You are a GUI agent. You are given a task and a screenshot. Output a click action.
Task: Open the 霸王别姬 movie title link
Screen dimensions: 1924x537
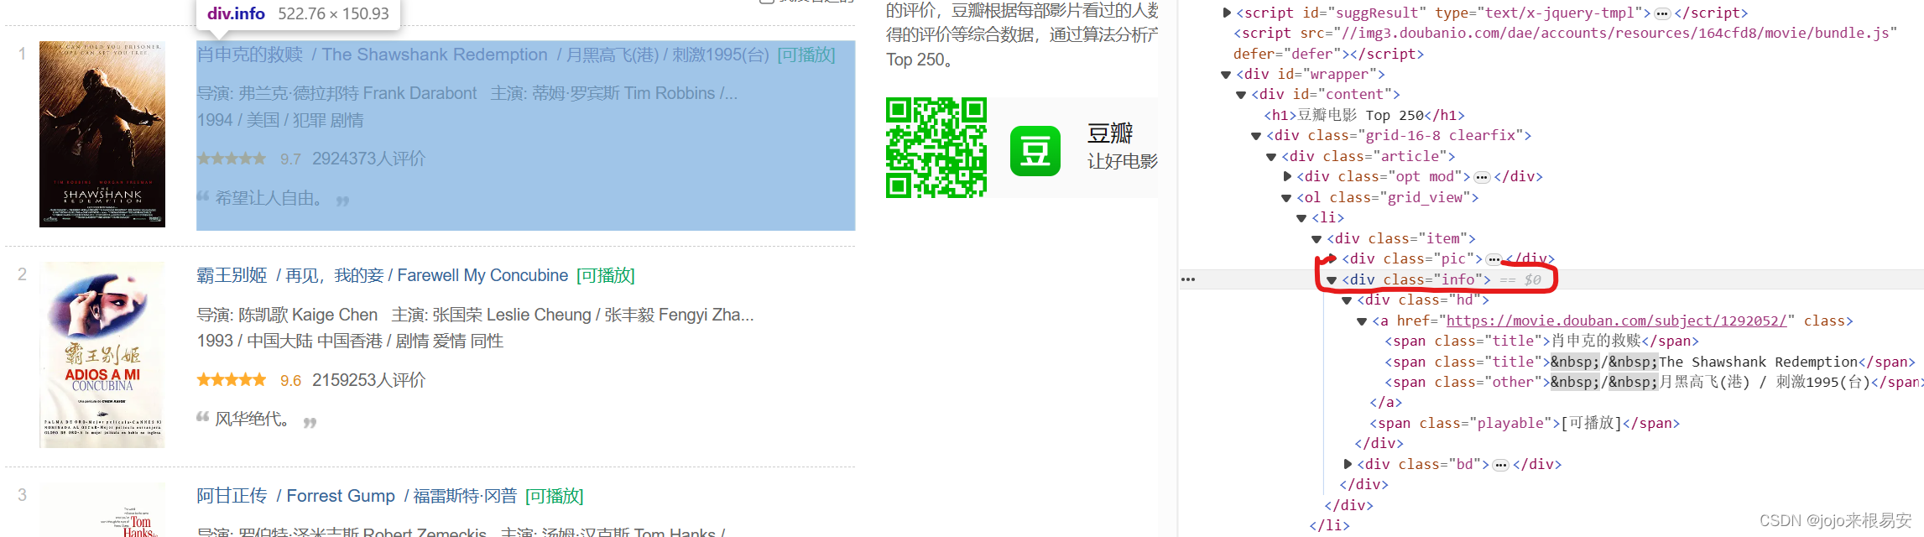click(232, 275)
